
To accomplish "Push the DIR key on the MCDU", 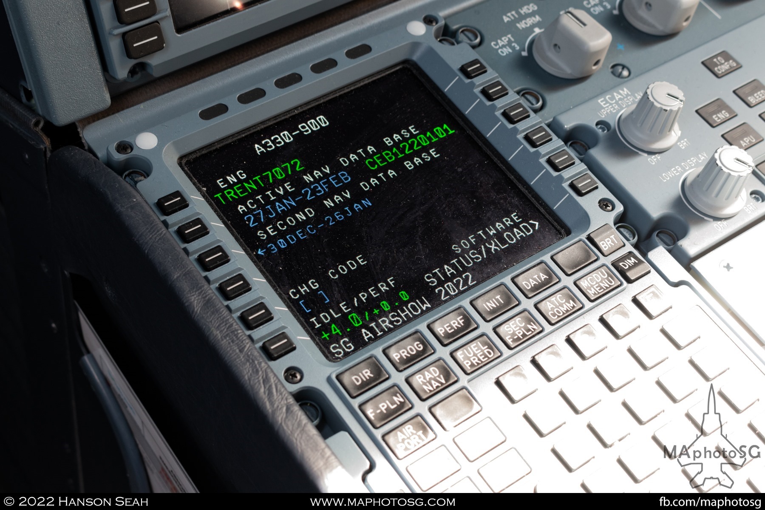I will click(x=363, y=378).
